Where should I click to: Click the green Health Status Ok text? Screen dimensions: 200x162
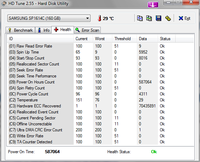click(154, 152)
